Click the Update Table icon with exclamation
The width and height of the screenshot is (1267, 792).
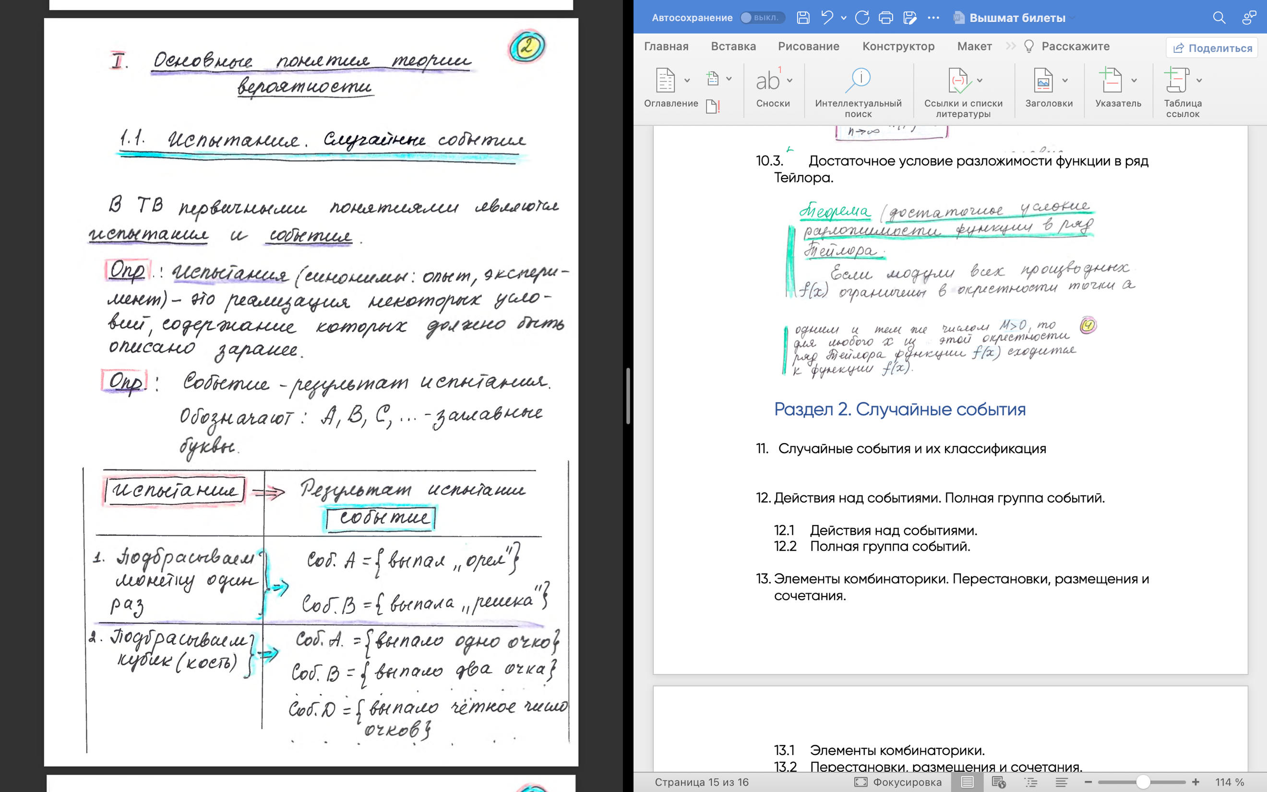click(x=713, y=107)
